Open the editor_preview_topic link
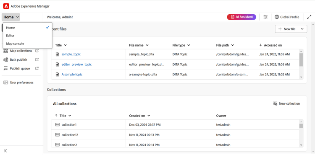This screenshot has height=155, width=315. point(76,65)
